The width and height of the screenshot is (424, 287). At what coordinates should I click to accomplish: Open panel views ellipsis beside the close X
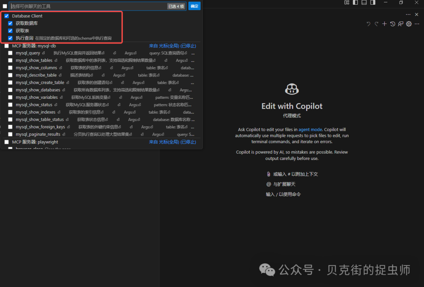408,15
